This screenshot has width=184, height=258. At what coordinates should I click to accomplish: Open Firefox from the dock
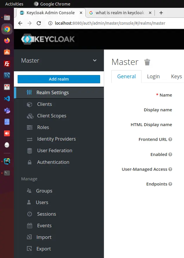point(7,41)
